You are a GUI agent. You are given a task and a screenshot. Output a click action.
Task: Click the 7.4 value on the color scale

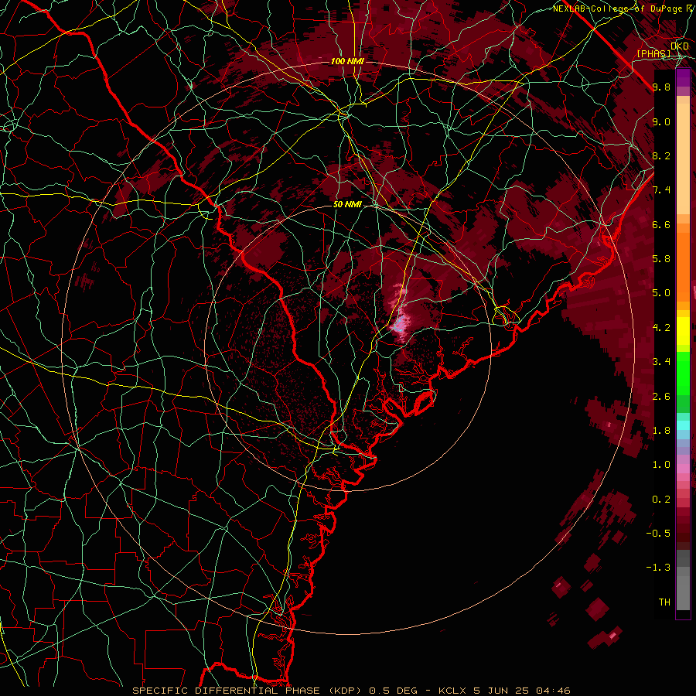pyautogui.click(x=661, y=190)
